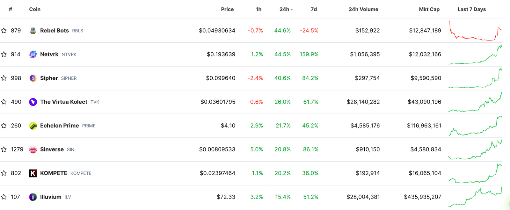Select The Virtua Kolect logo icon
This screenshot has width=510, height=210.
point(33,102)
